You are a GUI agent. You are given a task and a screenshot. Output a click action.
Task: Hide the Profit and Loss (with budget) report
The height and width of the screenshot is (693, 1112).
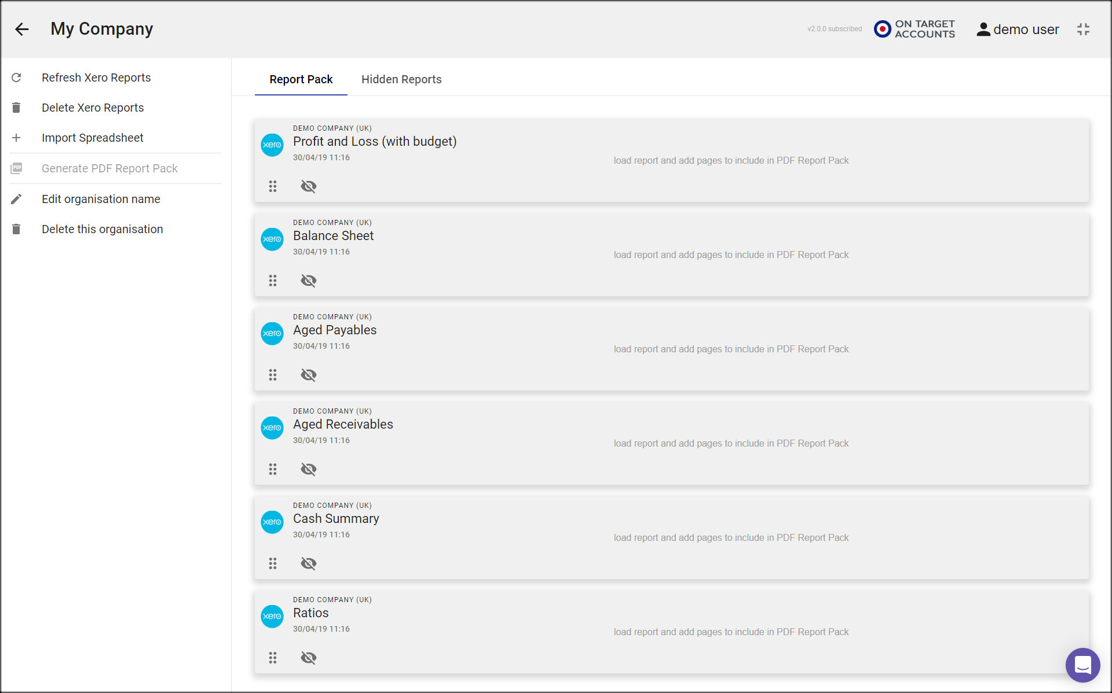(x=309, y=186)
